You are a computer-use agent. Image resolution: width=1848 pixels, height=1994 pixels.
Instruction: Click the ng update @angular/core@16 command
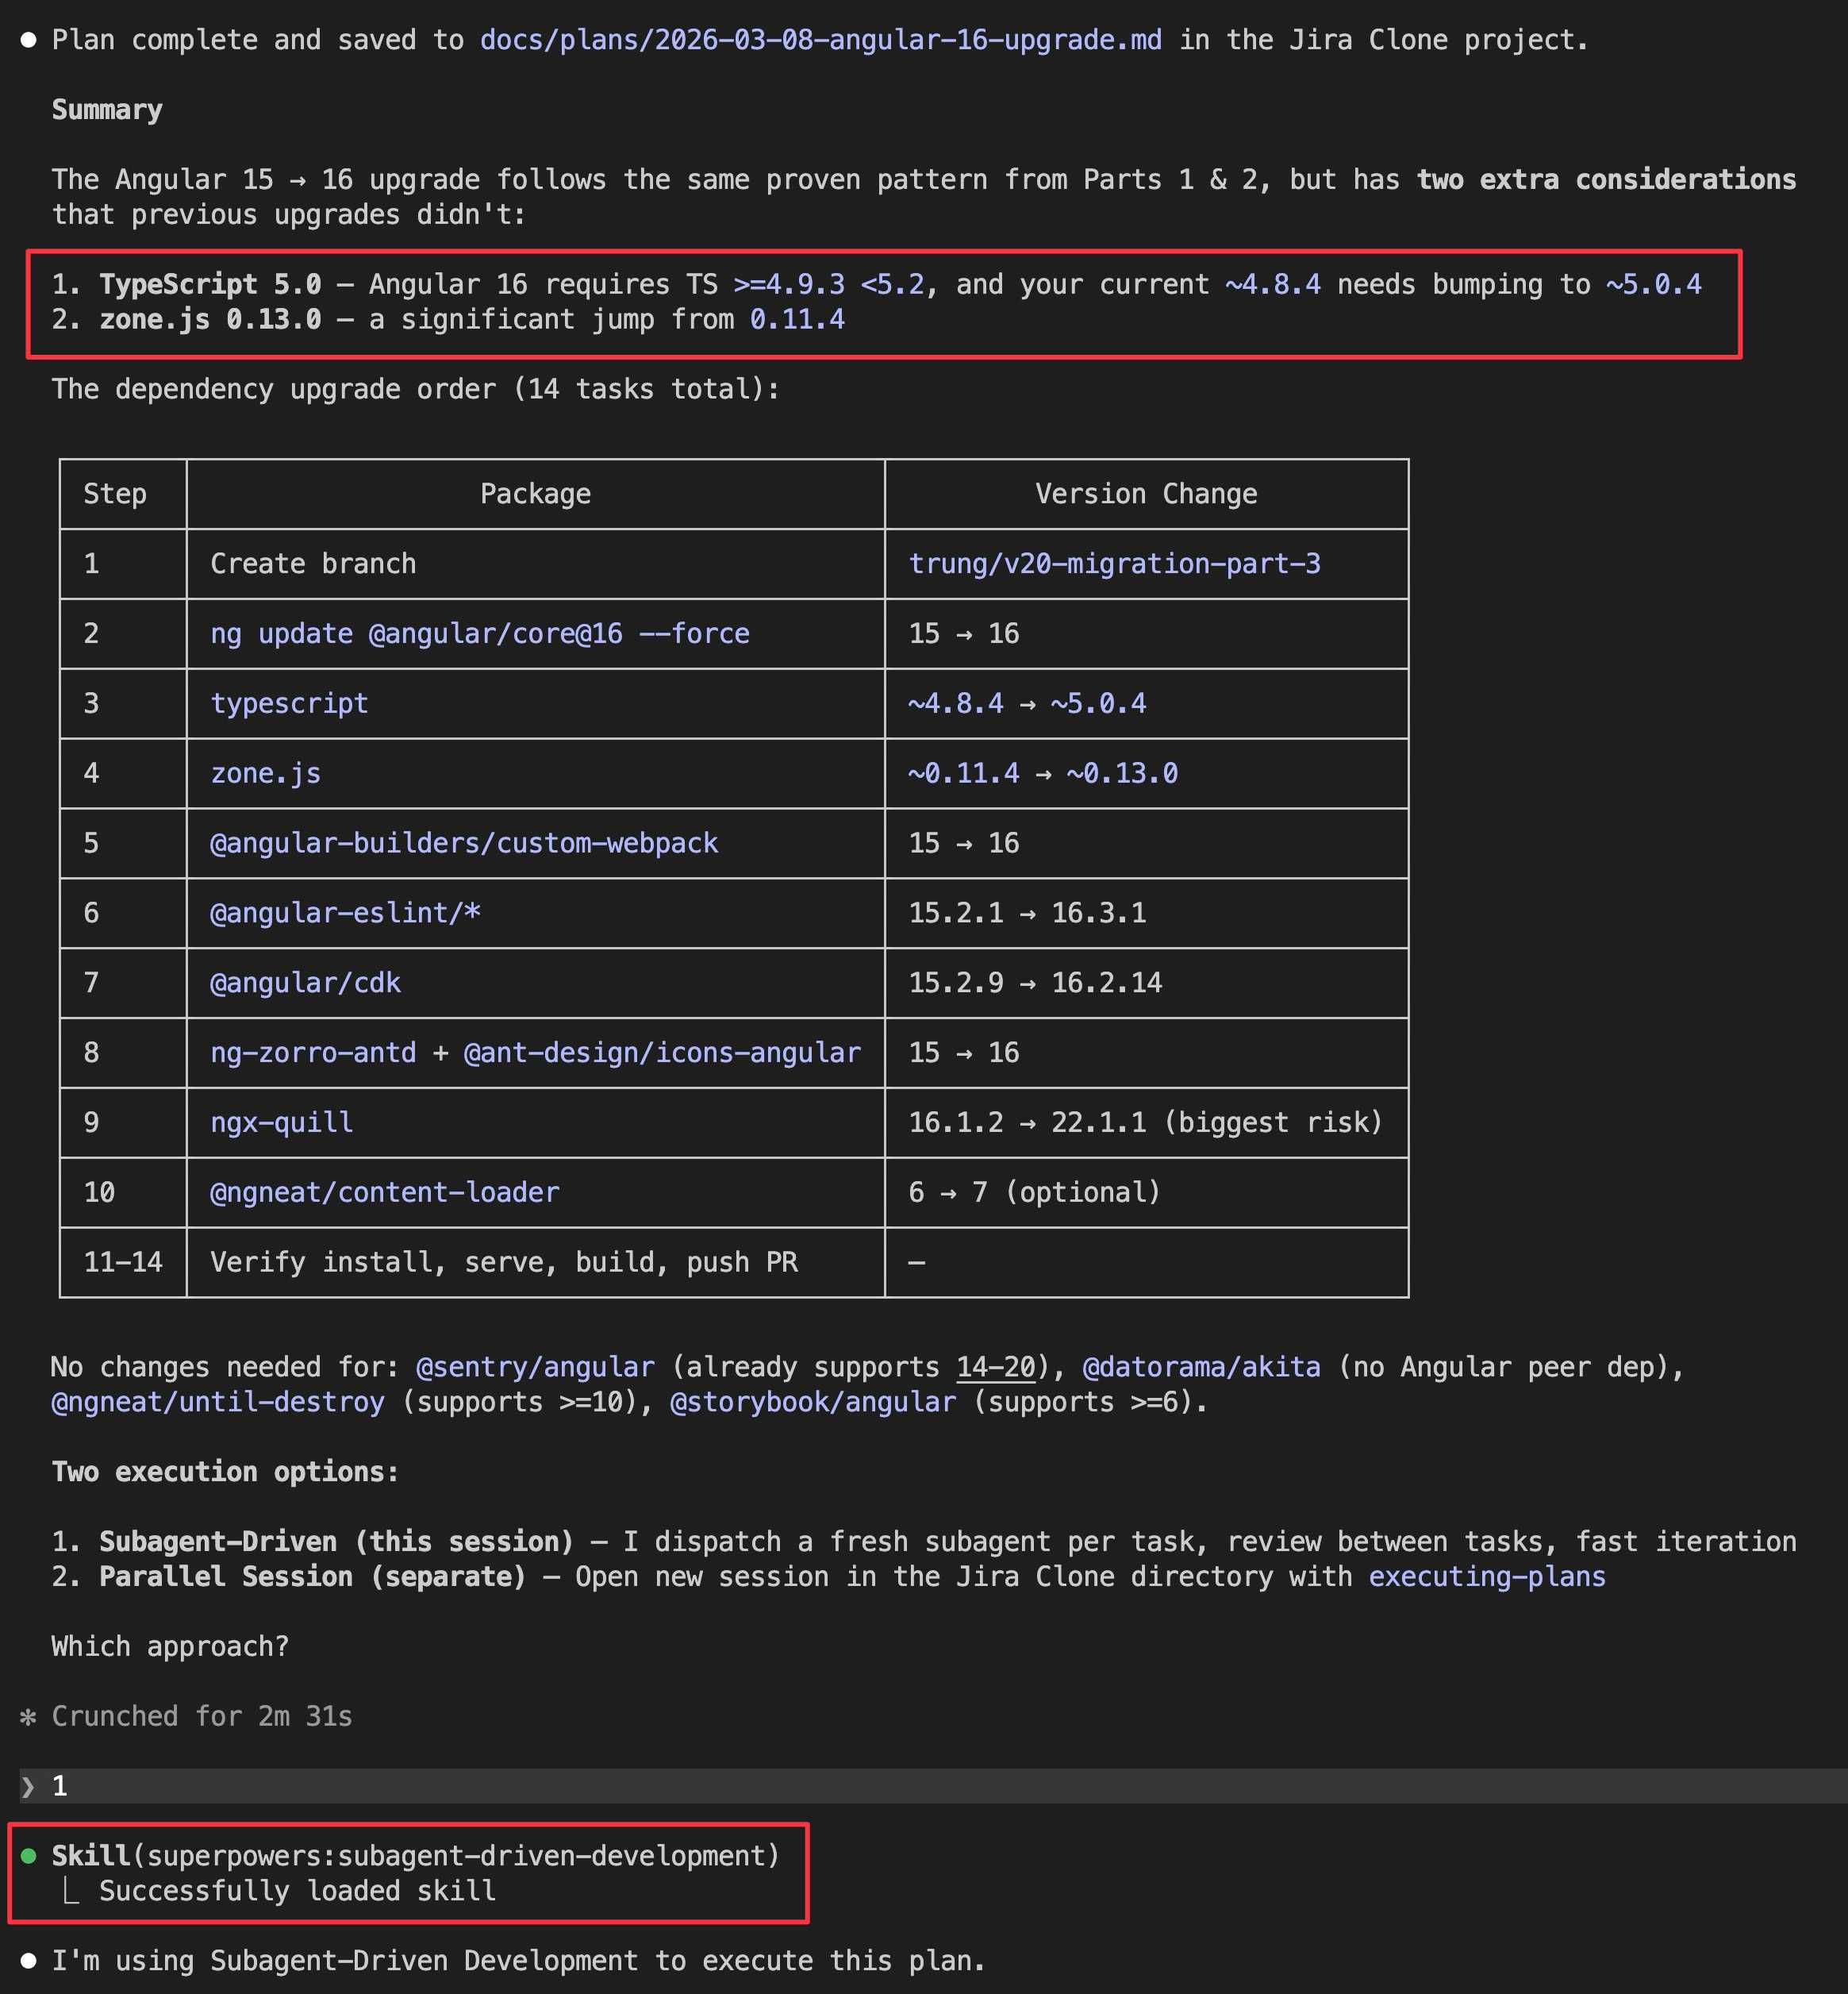click(x=479, y=633)
